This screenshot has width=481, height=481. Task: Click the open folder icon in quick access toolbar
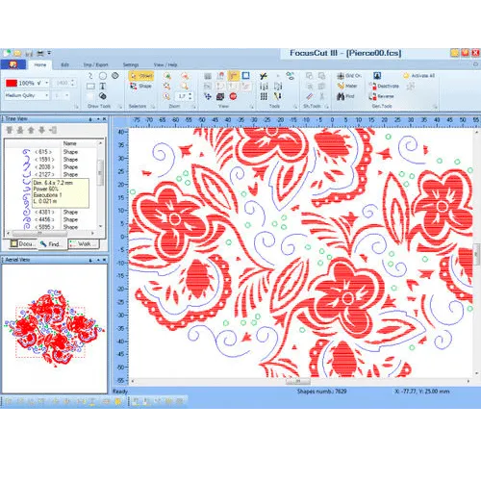[17, 53]
